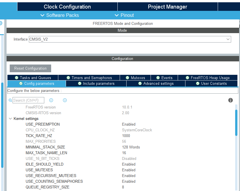This screenshot has height=191, width=240.
Task: Click the QUEUE_REGISTRY_SIZE parameter name
Action: click(x=47, y=187)
